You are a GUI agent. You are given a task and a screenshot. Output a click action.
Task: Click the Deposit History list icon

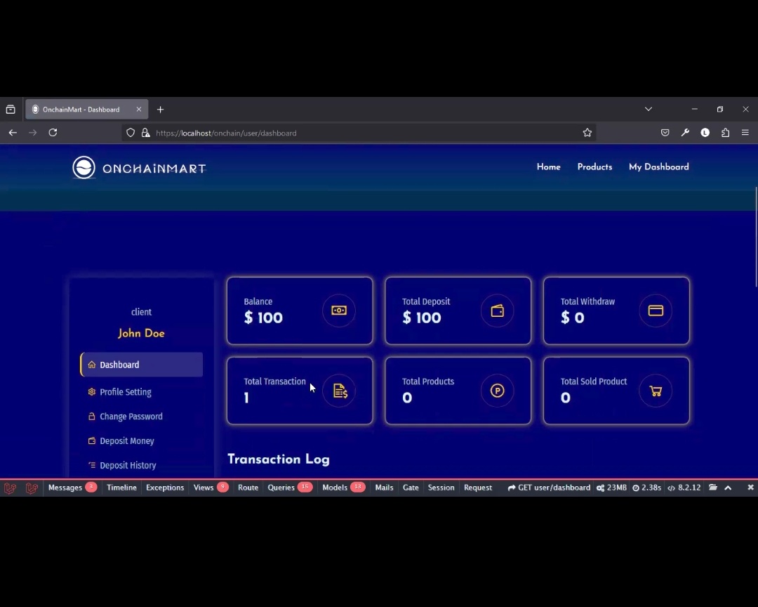92,465
